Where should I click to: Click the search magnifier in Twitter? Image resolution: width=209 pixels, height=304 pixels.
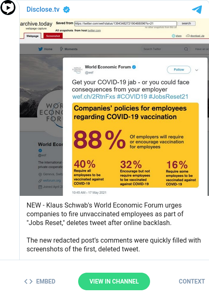[x=186, y=49]
